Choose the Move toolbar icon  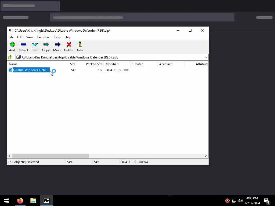click(57, 45)
